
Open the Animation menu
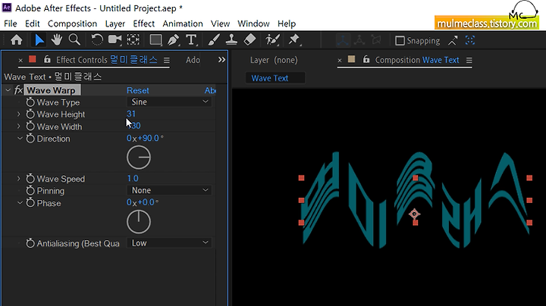tap(183, 23)
